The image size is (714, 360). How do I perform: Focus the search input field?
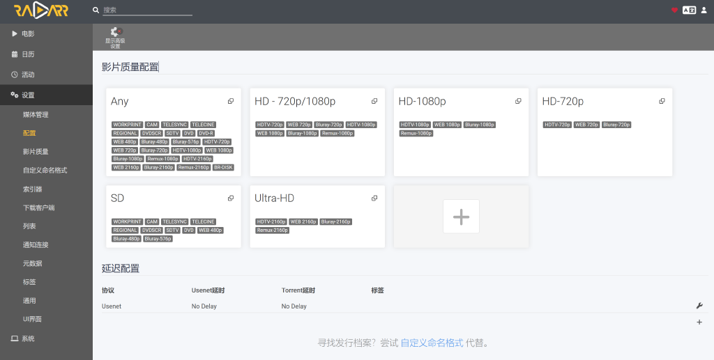(146, 10)
